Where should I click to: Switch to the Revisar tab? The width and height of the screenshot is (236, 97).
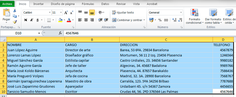tap(121, 4)
